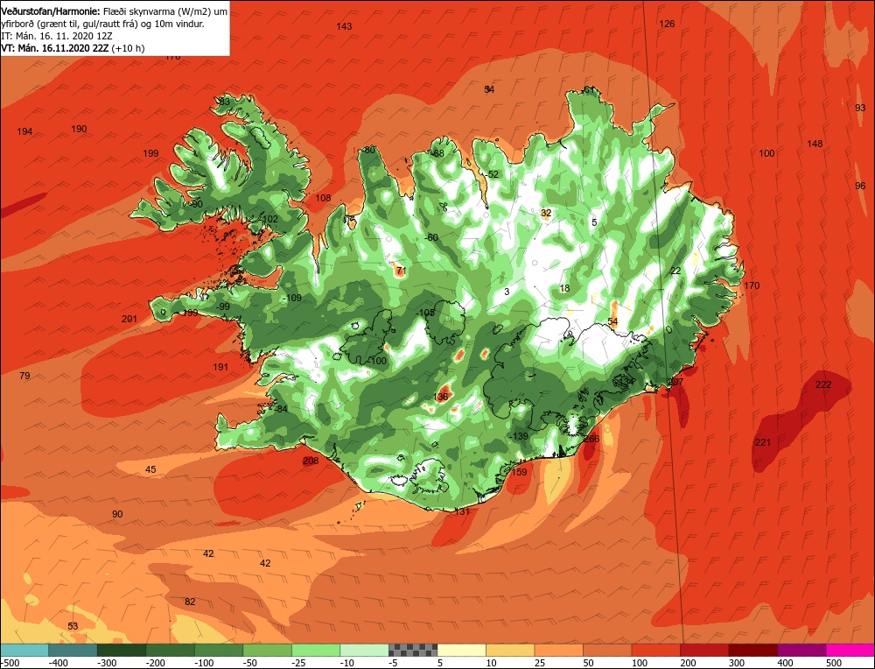The width and height of the screenshot is (875, 669).
Task: Click the map value 45
Action: [x=150, y=469]
